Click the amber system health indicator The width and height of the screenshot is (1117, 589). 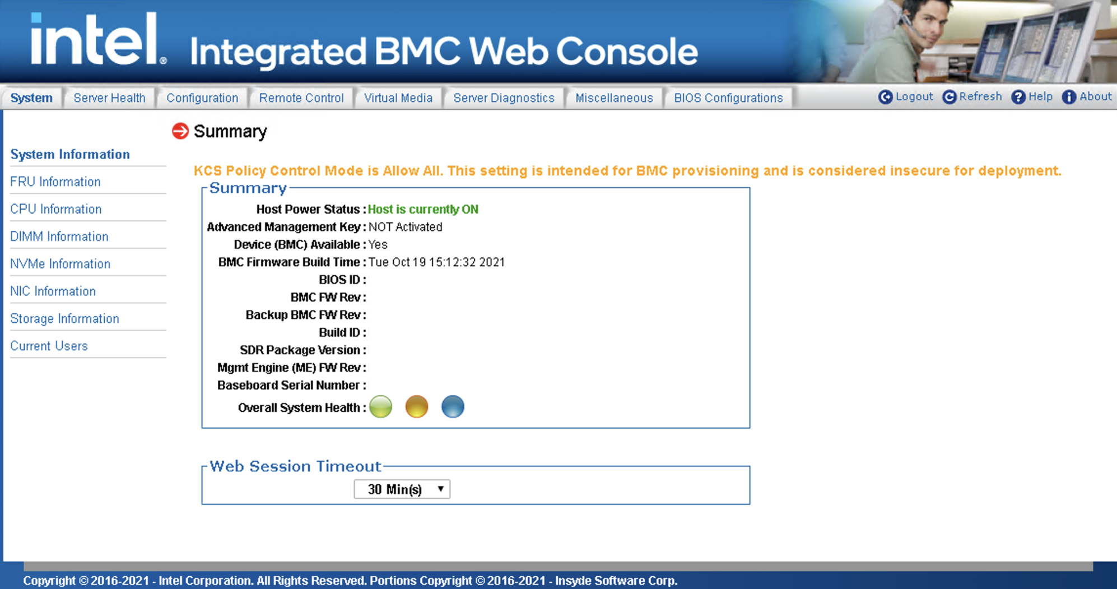(417, 407)
